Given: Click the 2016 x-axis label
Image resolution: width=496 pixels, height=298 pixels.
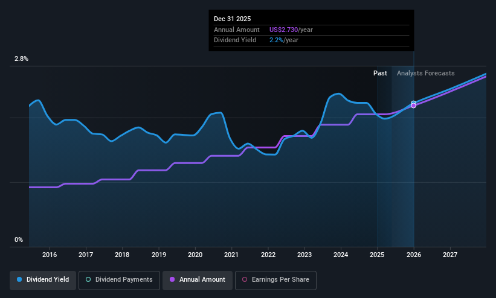Looking at the screenshot, I should (x=50, y=255).
